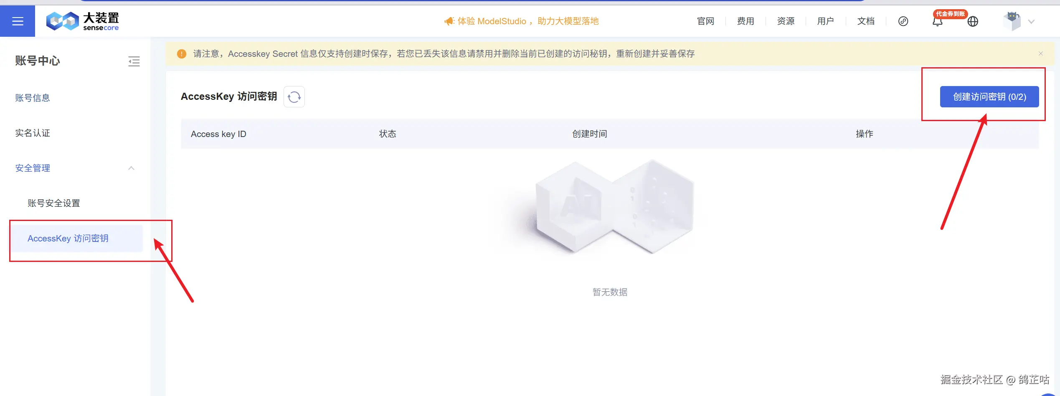The width and height of the screenshot is (1060, 396).
Task: Select 账号信息 in sidebar
Action: 33,98
